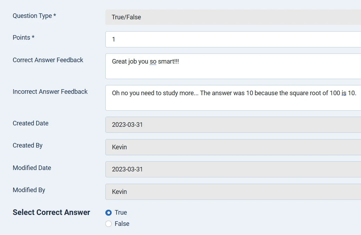Click the "Created Date" label
The width and height of the screenshot is (361, 235).
[31, 123]
